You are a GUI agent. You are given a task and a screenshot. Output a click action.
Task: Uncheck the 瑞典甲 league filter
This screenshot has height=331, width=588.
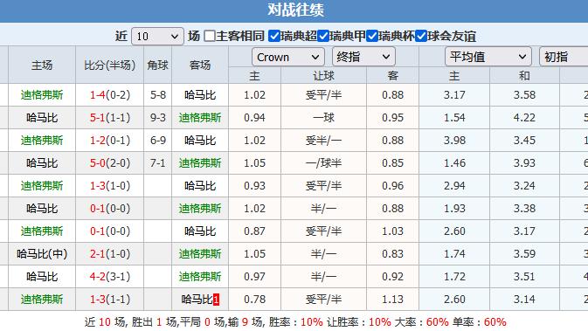click(x=323, y=37)
